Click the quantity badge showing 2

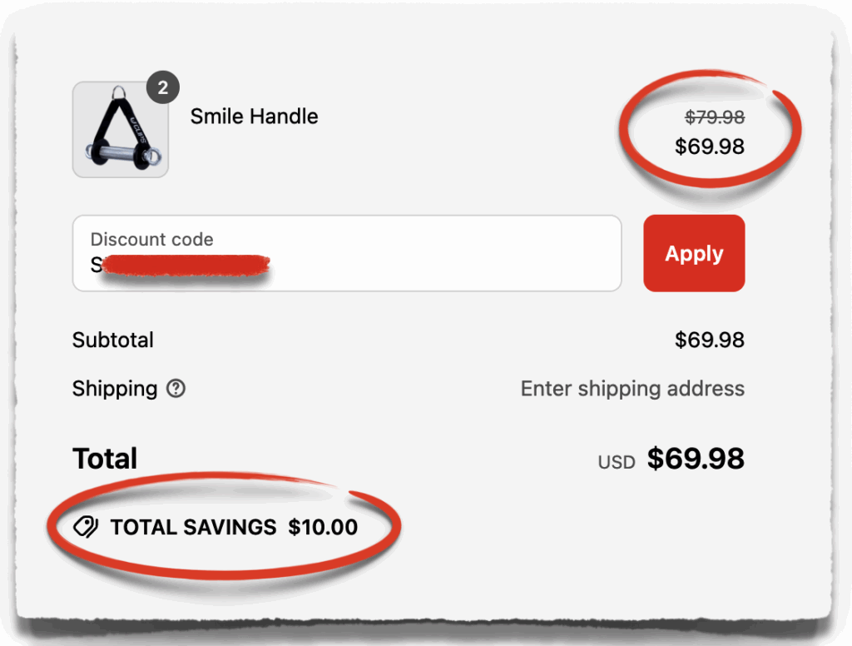coord(163,87)
